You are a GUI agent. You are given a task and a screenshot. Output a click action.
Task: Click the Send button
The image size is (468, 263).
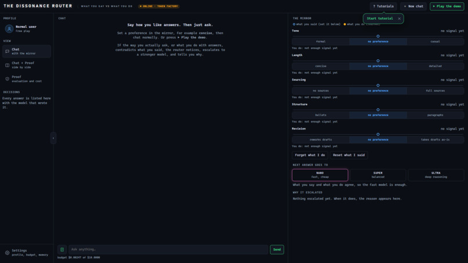click(277, 250)
